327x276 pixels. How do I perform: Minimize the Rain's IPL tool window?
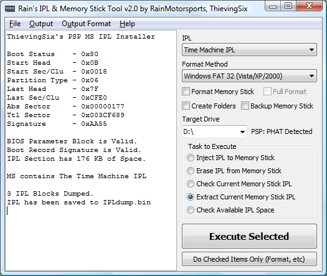(x=273, y=6)
